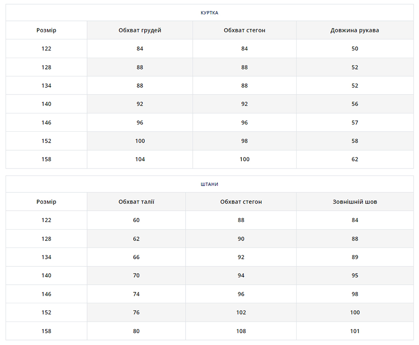Click Розмір header in КУРТКА table
Image resolution: width=419 pixels, height=345 pixels.
point(46,31)
